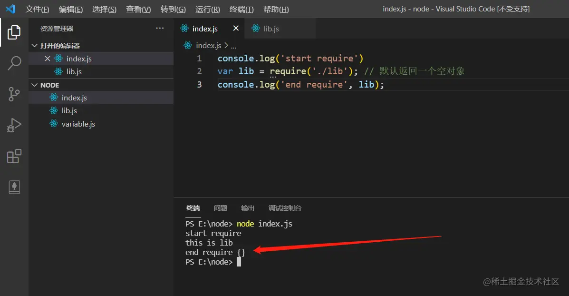Click the require('./lib') call in line 2

[x=311, y=71]
